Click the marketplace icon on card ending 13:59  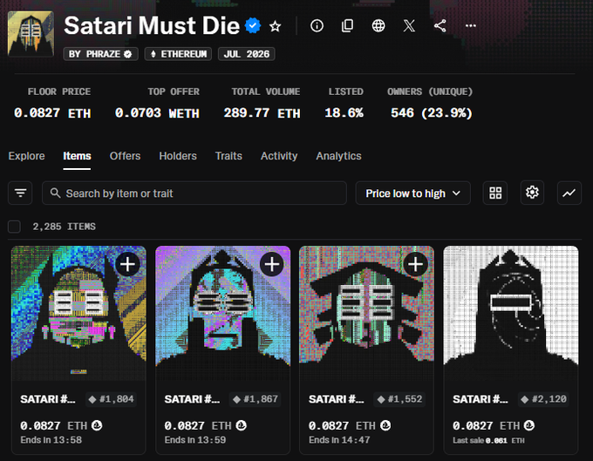[x=241, y=425]
